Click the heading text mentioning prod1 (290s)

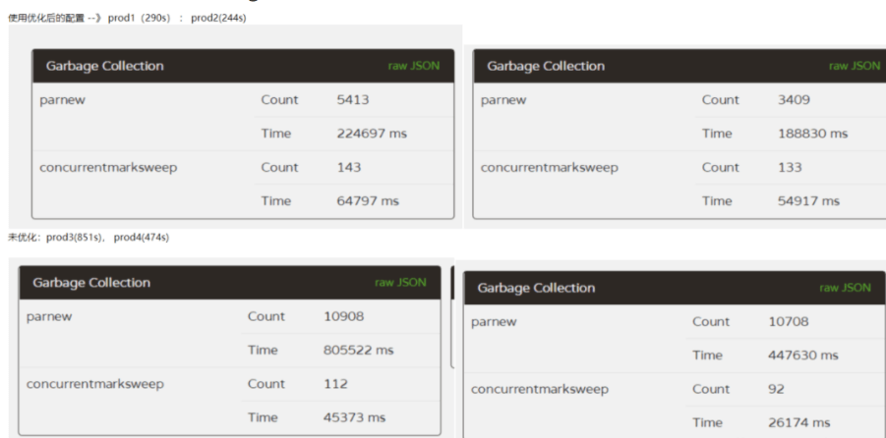[x=126, y=10]
